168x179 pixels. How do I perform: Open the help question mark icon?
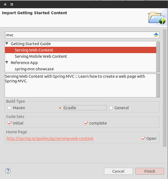click(x=8, y=171)
